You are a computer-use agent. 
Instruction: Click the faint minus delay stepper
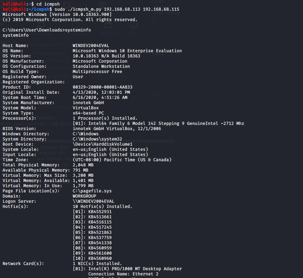coord(116,77)
